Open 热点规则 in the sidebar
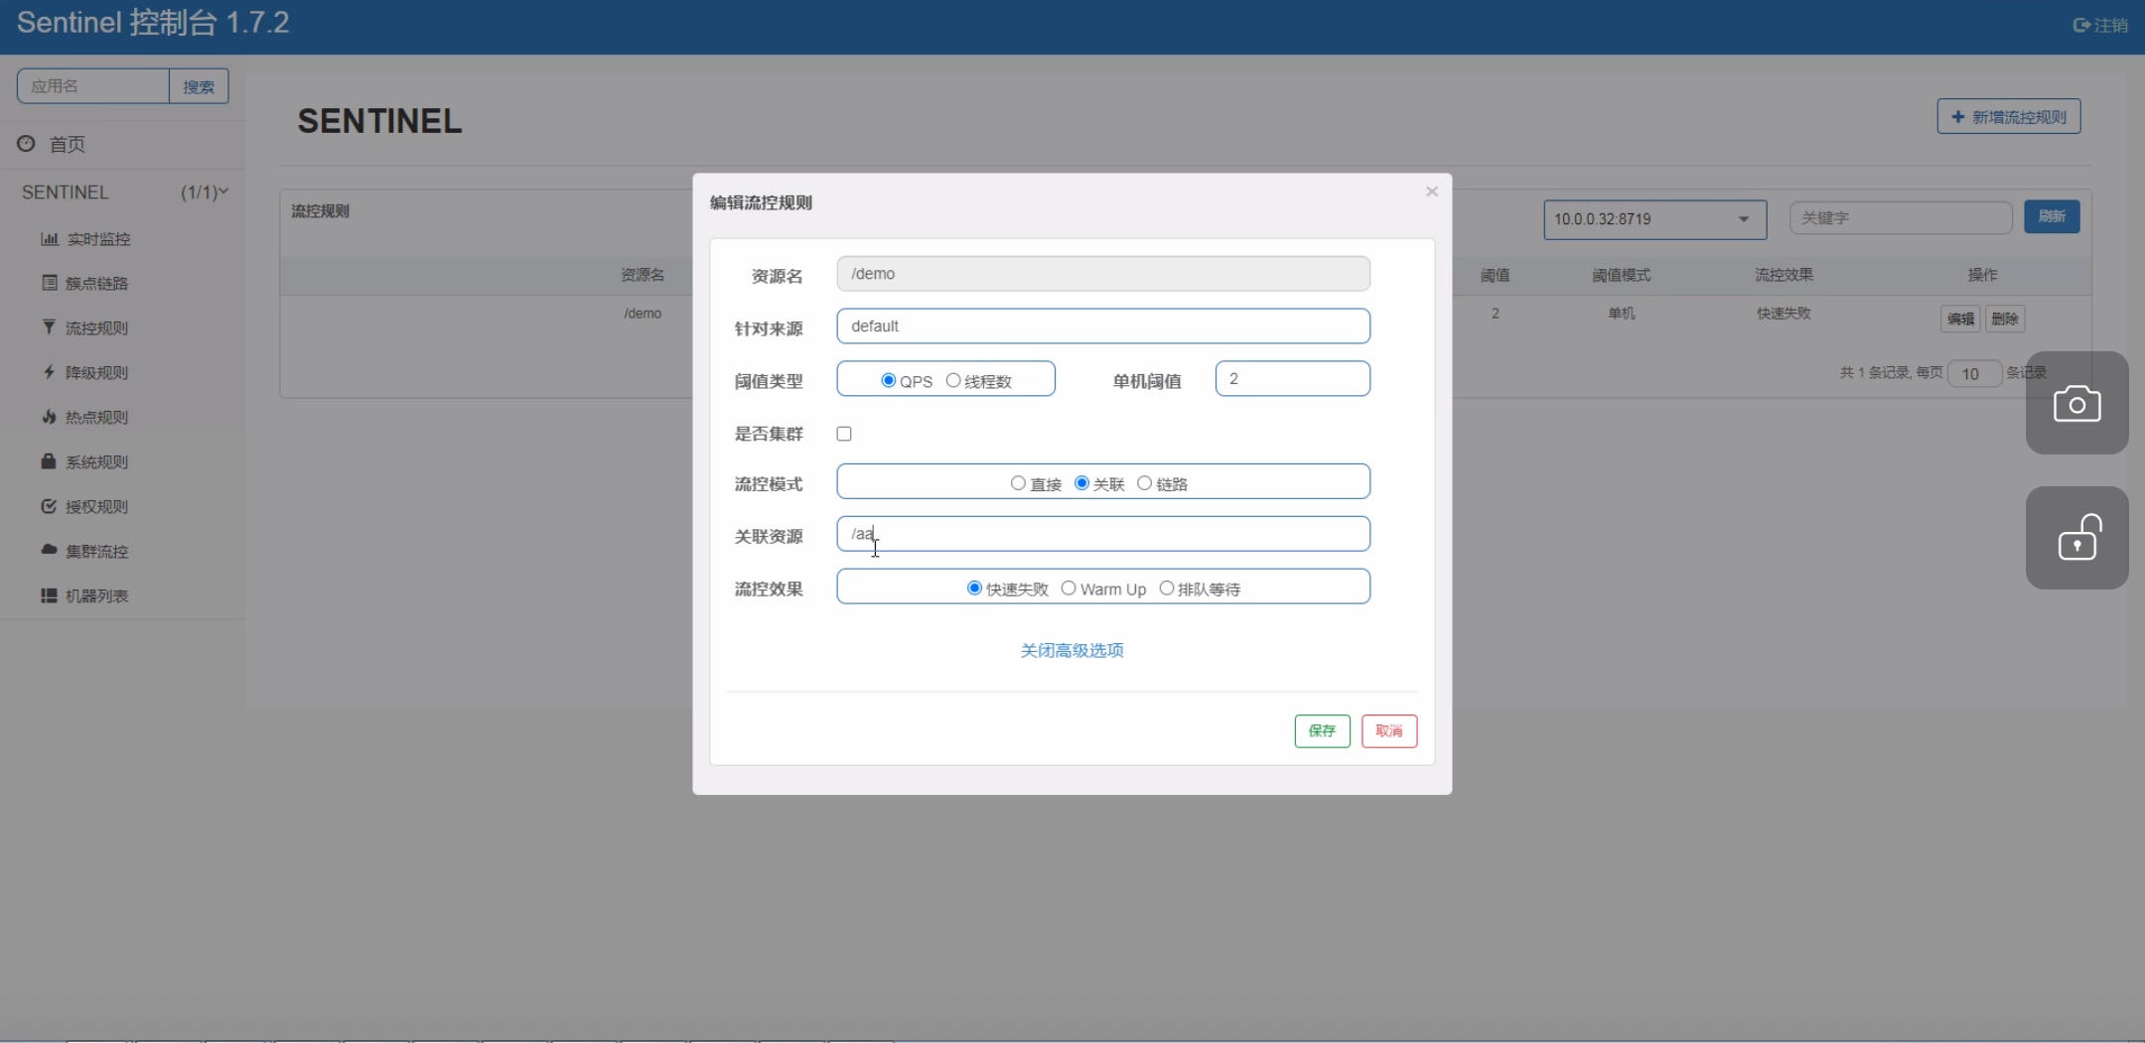The width and height of the screenshot is (2145, 1043). pos(96,418)
